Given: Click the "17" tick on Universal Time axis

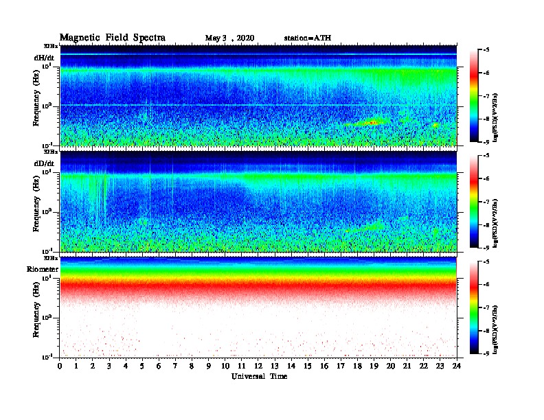Looking at the screenshot, I should [x=341, y=366].
